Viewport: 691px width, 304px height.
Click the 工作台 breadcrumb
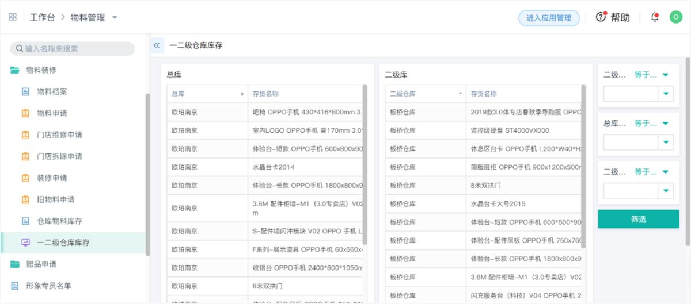pos(43,17)
